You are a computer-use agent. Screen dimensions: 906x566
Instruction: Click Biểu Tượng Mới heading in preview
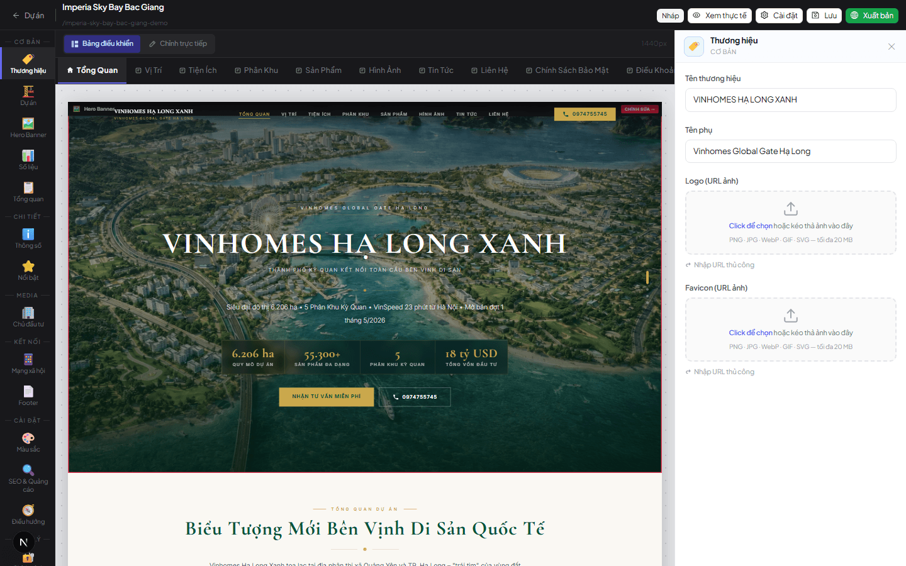tap(365, 529)
